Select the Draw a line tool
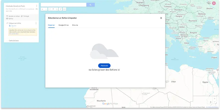Screen dimensions: 220x110 pyautogui.click(x=57, y=9)
